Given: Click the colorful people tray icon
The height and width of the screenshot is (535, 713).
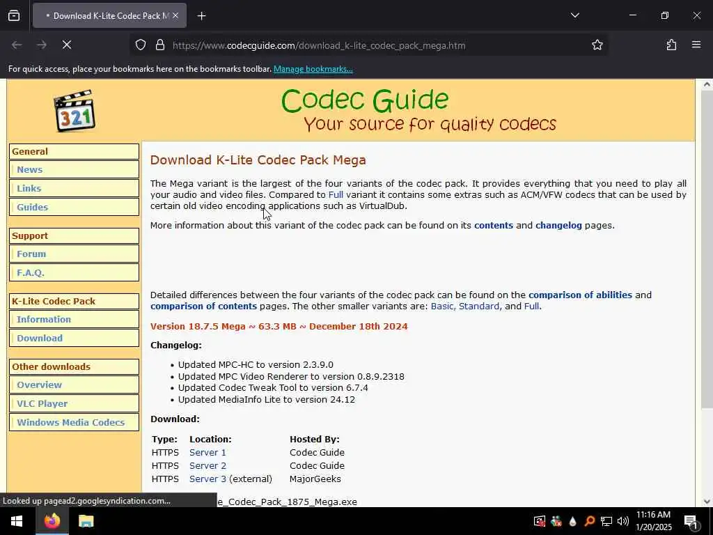Looking at the screenshot, I should 556,521.
